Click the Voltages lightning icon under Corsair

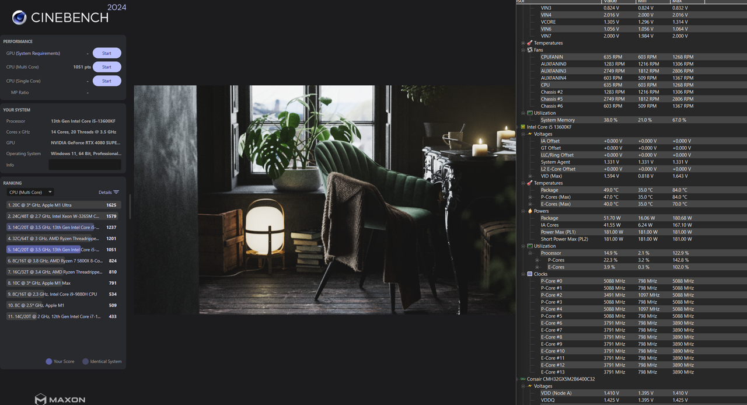pyautogui.click(x=530, y=386)
